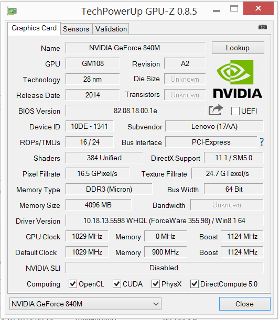Screen dimensions: 280x320
Task: Open the GPU selection dropdown arrow
Action: (x=156, y=304)
